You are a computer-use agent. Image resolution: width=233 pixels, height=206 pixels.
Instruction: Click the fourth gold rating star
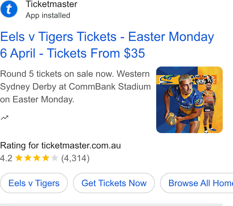coord(46,158)
